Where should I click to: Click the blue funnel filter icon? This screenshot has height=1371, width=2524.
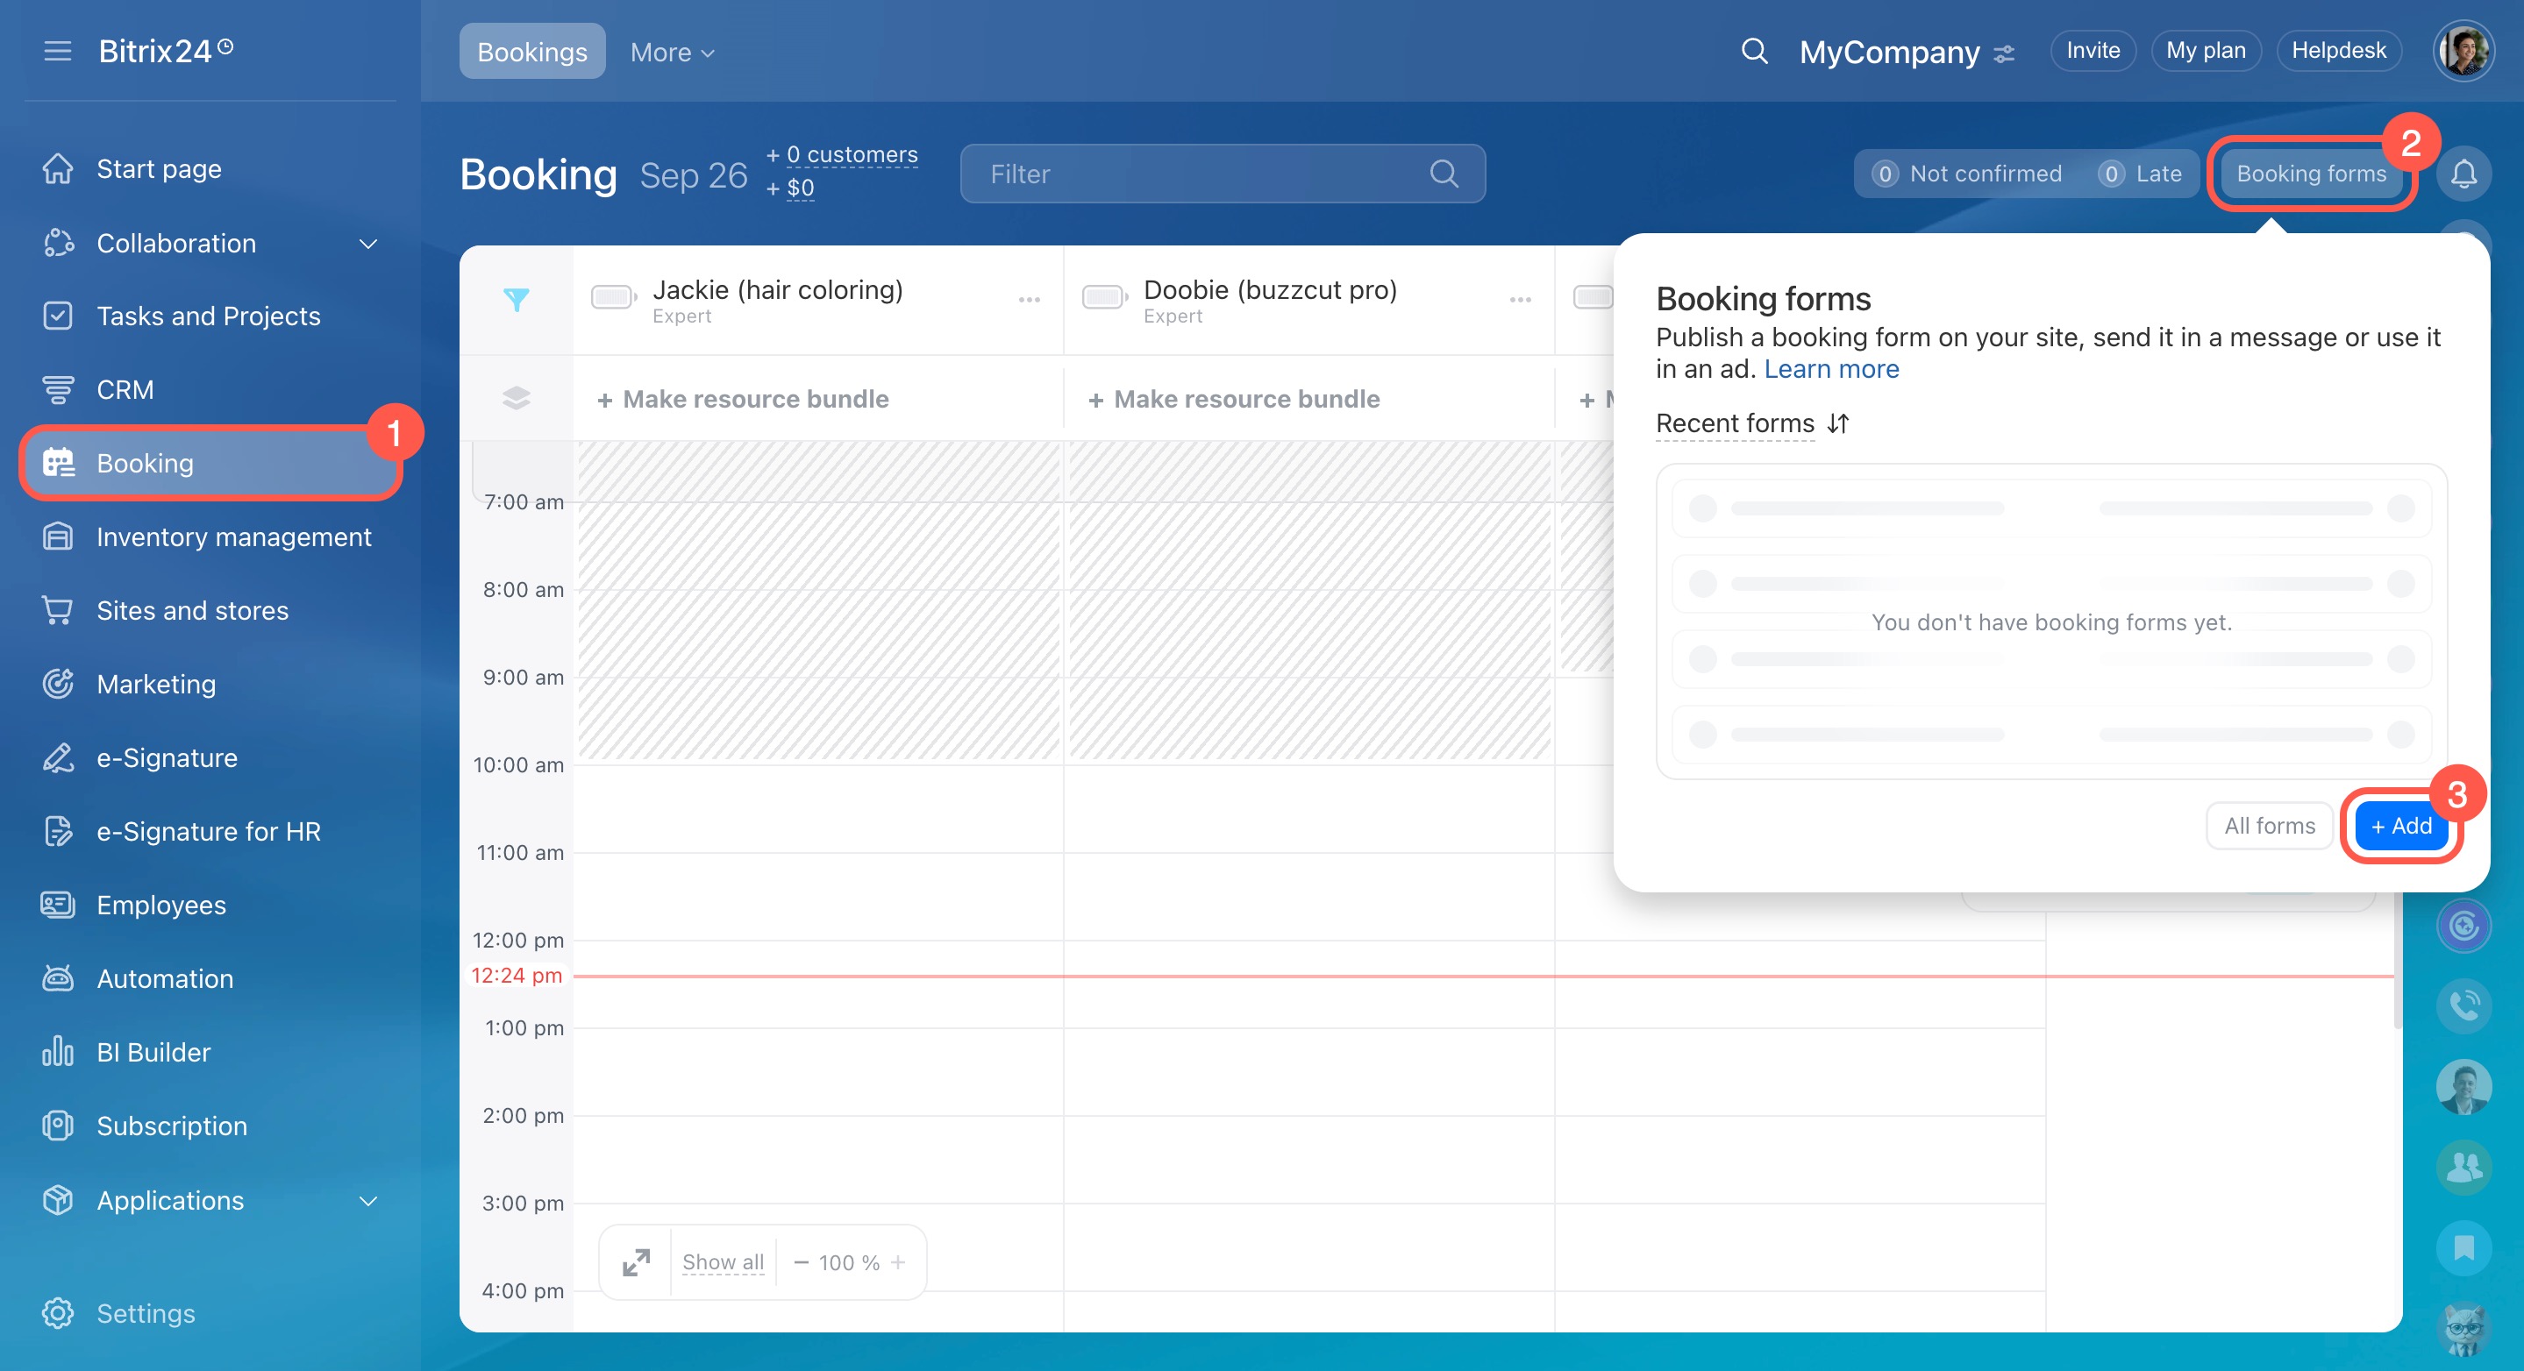(x=517, y=299)
